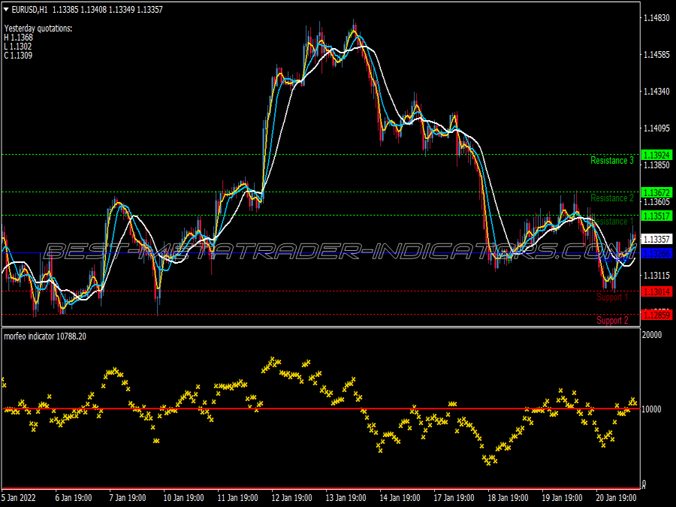The width and height of the screenshot is (676, 507).
Task: Click the '5 Jan 2022' time axis label
Action: point(19,497)
